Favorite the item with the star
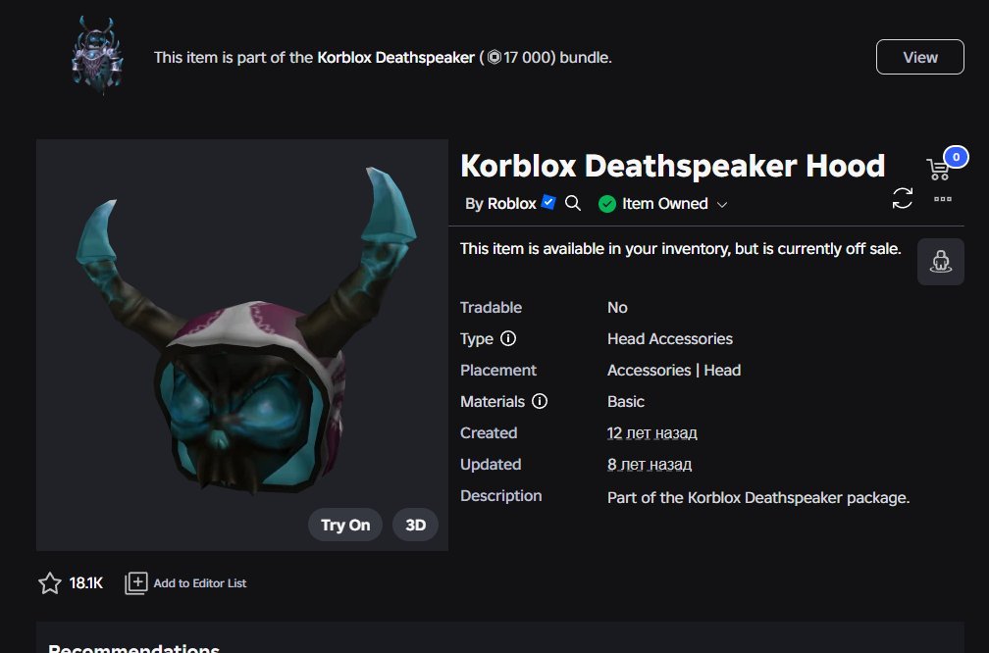989x653 pixels. pos(50,583)
